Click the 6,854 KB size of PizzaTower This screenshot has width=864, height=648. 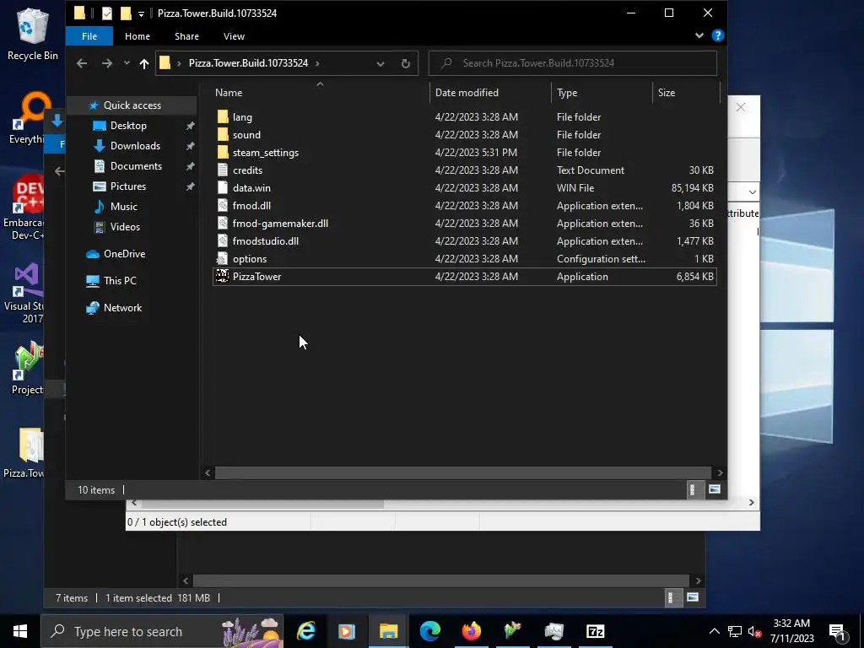[x=694, y=277]
